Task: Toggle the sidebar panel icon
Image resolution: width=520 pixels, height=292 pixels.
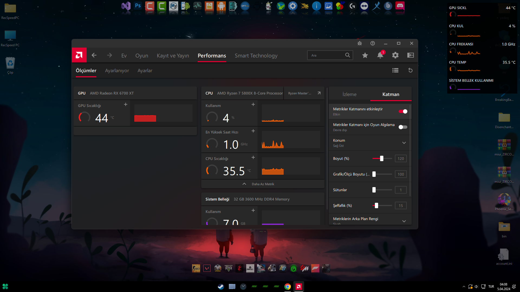Action: coord(411,55)
